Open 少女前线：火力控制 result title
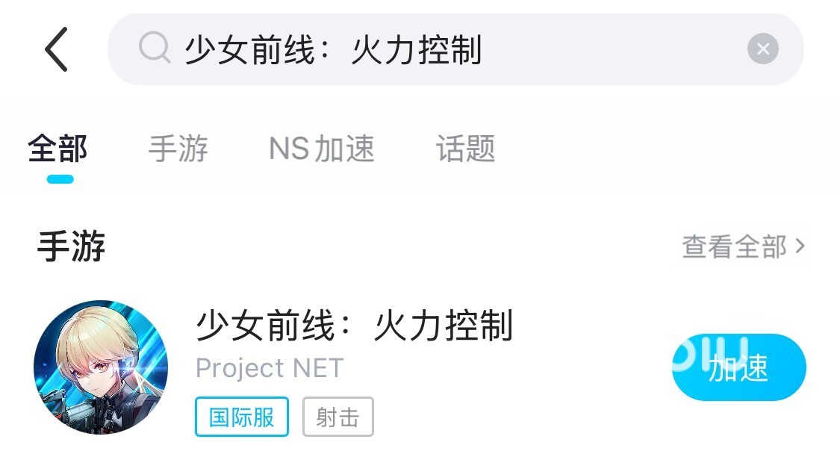The height and width of the screenshot is (460, 840). (354, 326)
